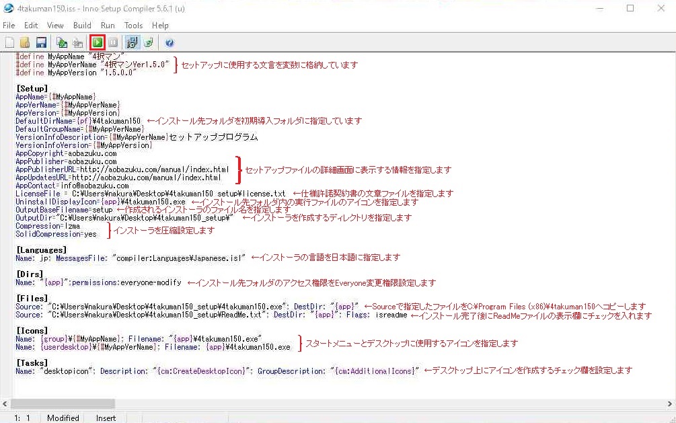
Task: Place cursor on the [Languages] section header
Action: [42, 250]
